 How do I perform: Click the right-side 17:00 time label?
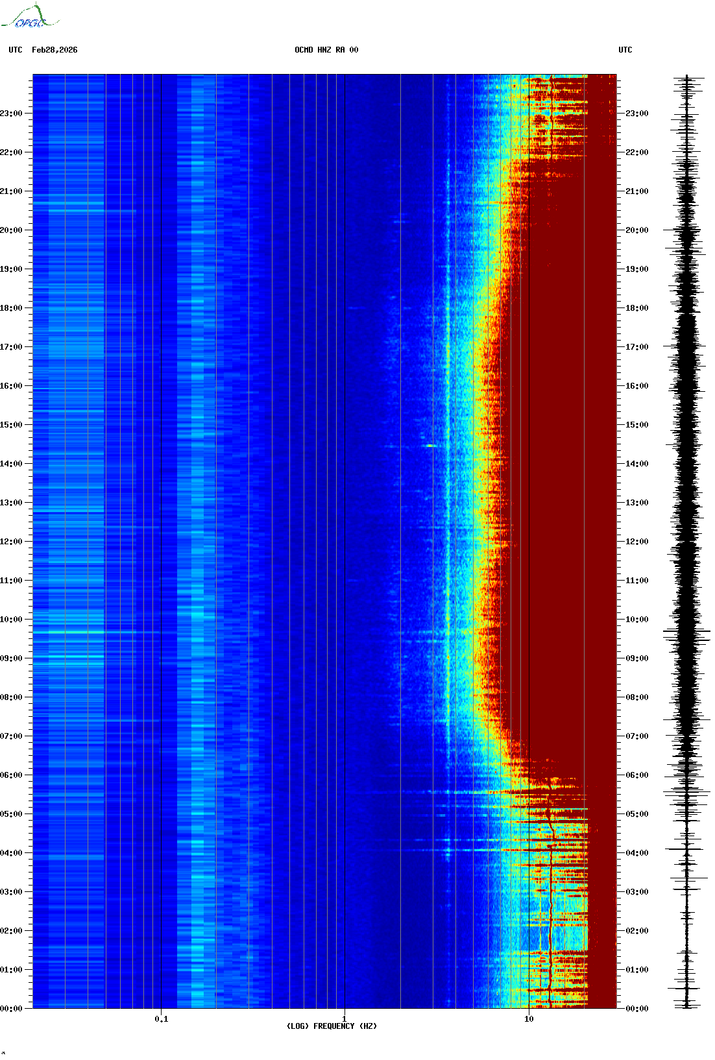(x=637, y=347)
